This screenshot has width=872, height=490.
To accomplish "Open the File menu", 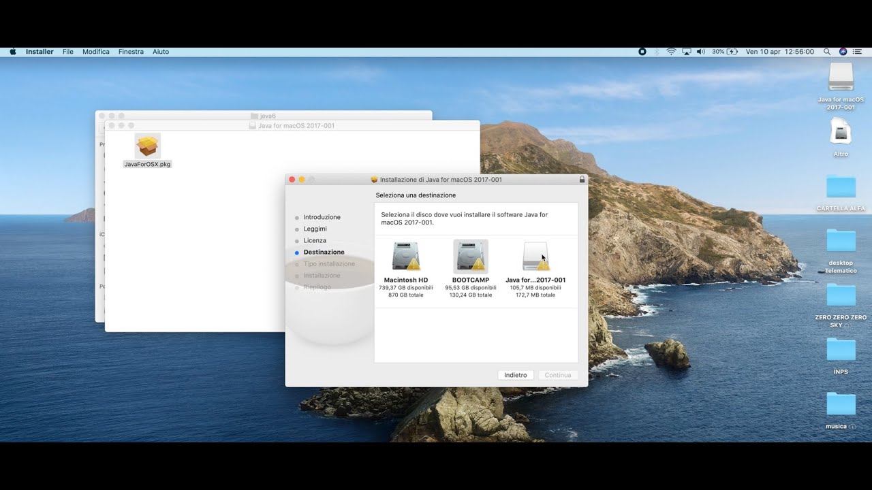I will [x=68, y=52].
